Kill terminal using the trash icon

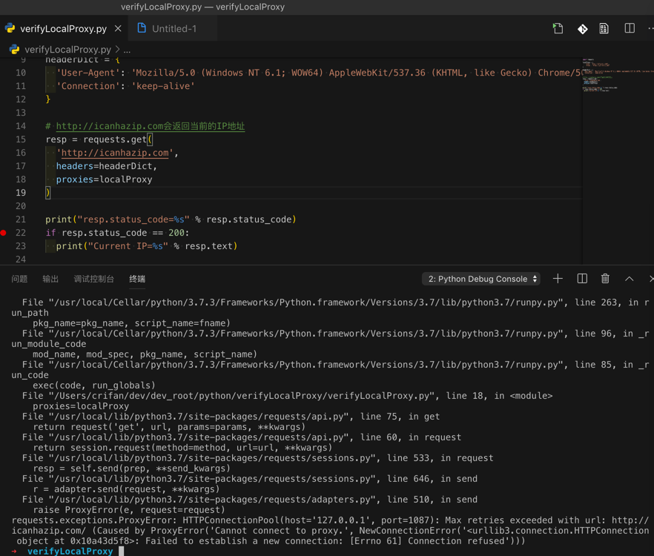[605, 279]
